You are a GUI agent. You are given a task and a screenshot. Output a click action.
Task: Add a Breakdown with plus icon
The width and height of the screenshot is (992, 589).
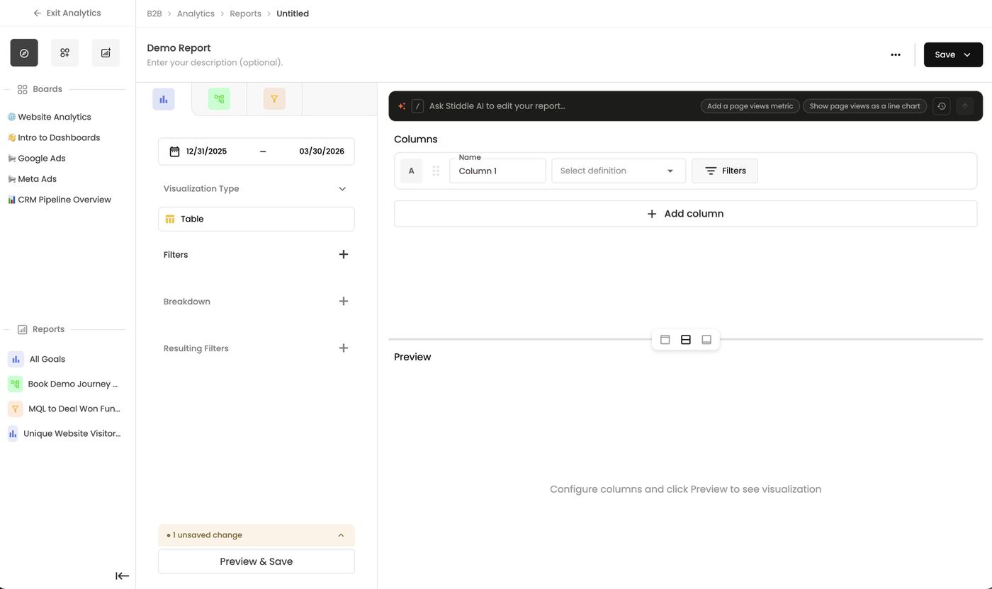pos(344,301)
